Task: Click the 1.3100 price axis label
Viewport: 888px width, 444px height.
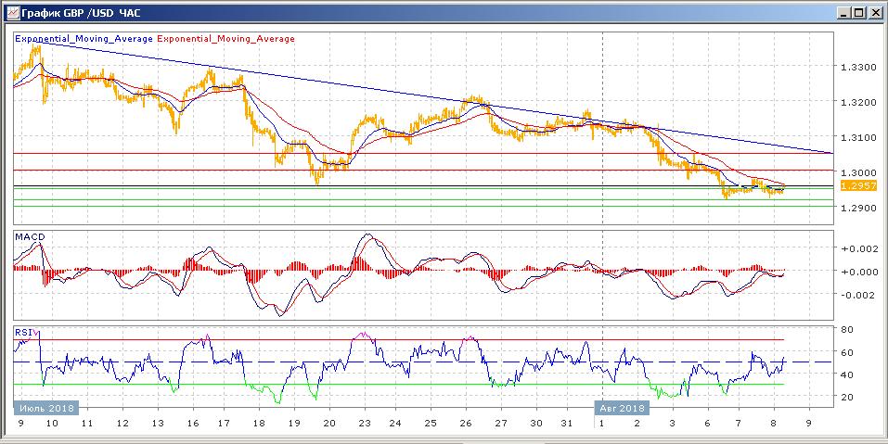Action: click(857, 137)
